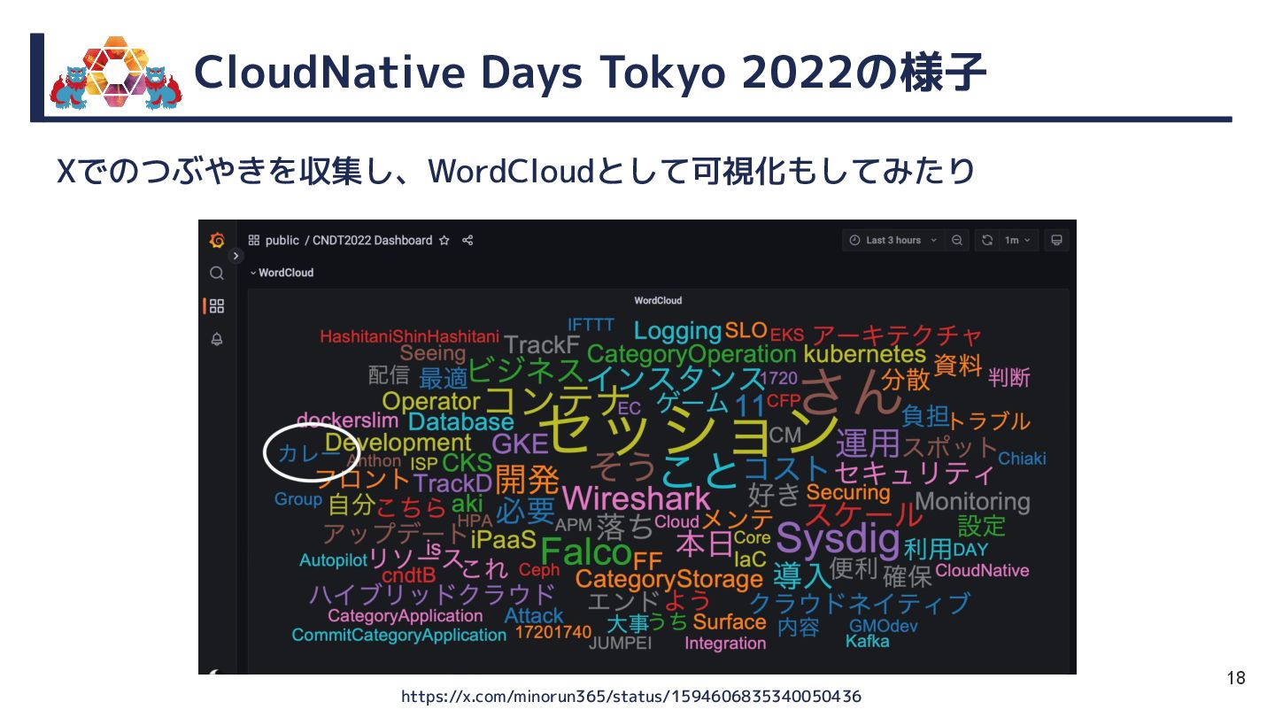The image size is (1275, 717).
Task: Click the word Autopilot in the cloud
Action: [333, 560]
